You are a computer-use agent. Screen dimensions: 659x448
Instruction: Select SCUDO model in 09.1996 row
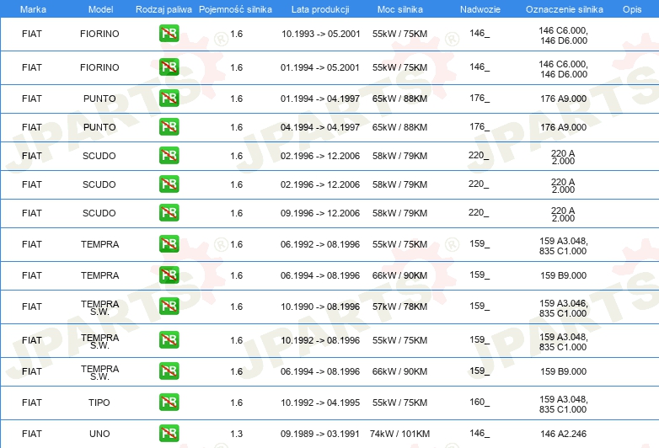pos(99,213)
